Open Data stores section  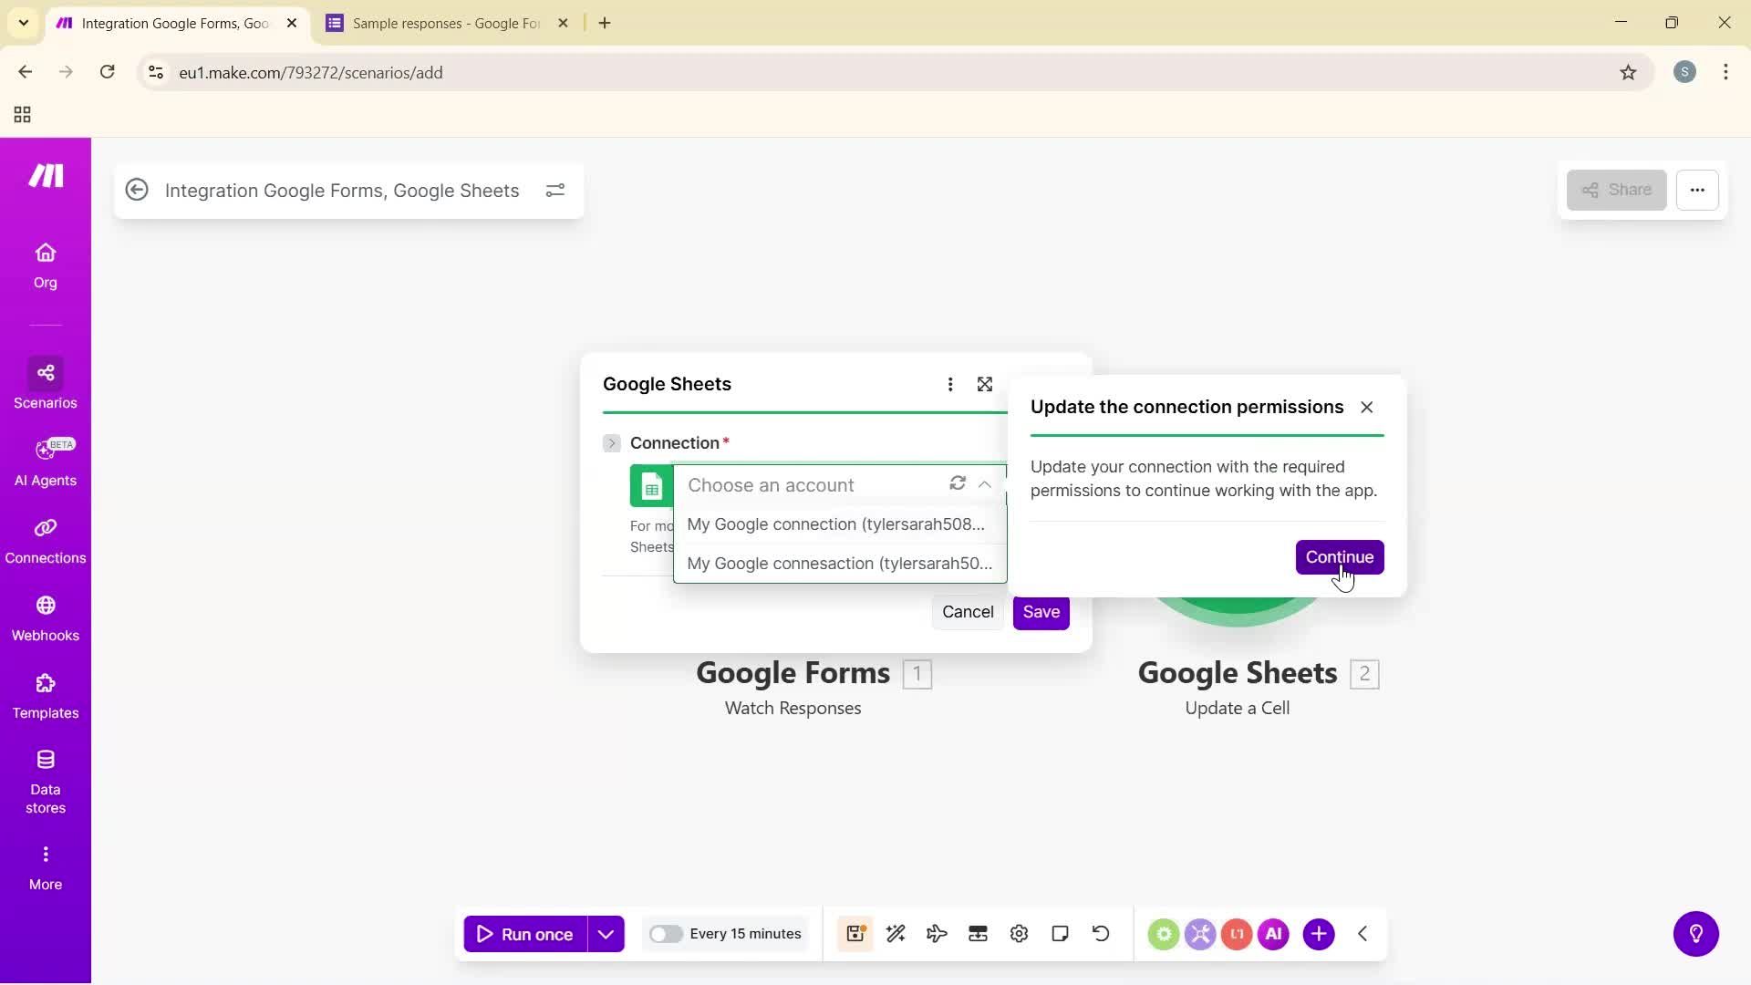45,778
